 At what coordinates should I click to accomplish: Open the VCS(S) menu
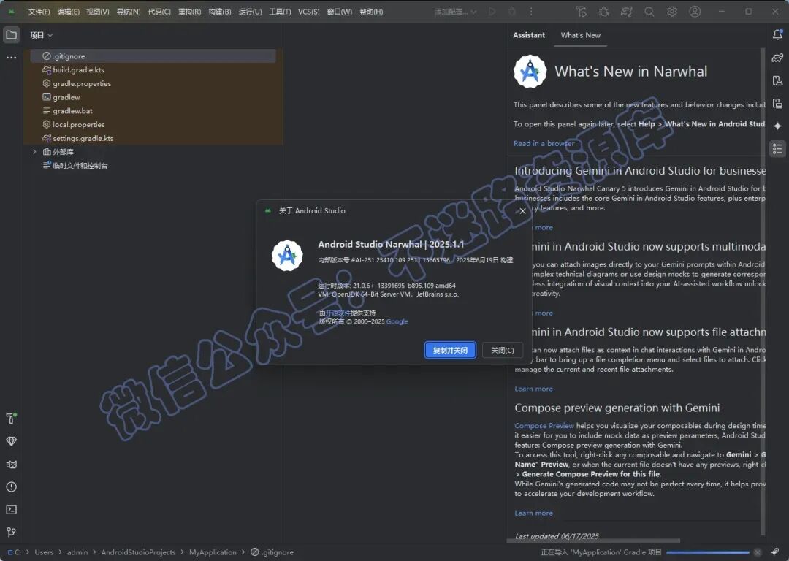pyautogui.click(x=308, y=12)
